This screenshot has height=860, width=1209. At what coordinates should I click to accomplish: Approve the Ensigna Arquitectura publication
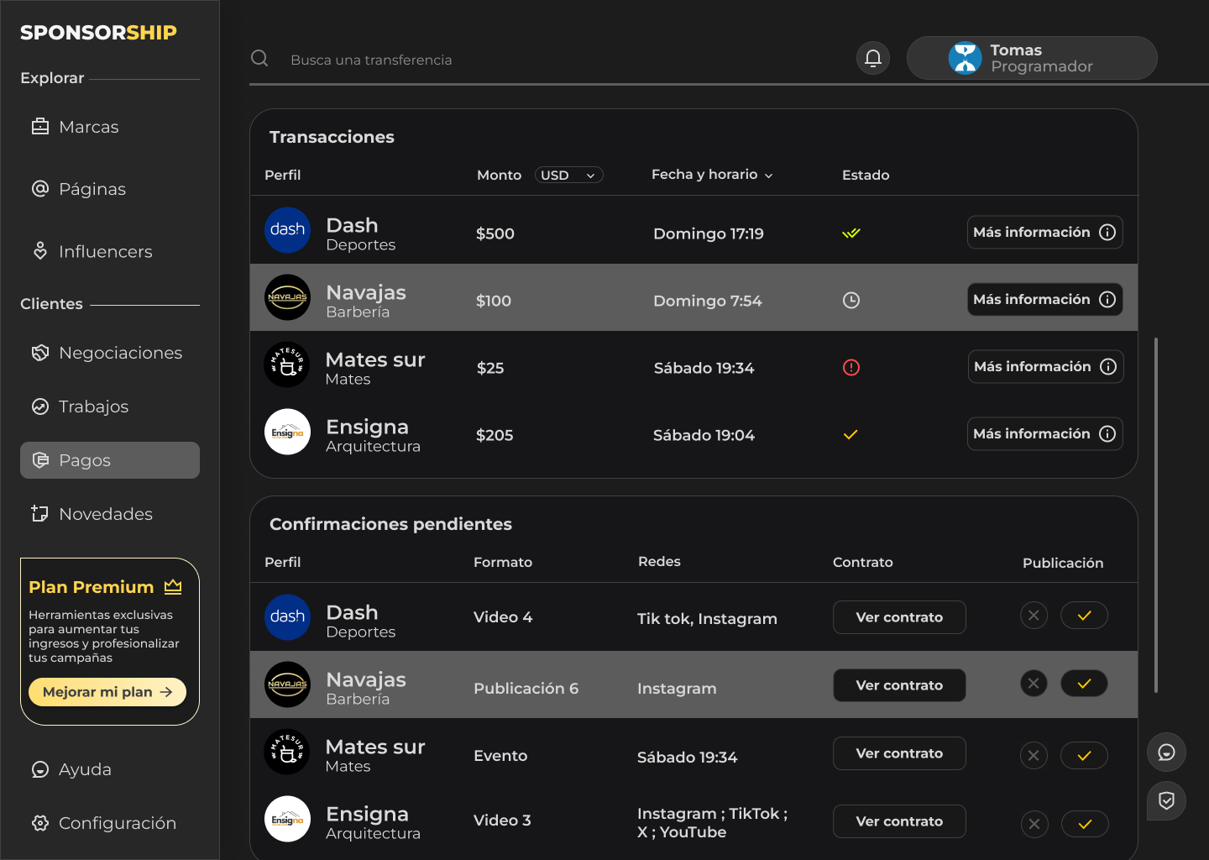click(1085, 824)
